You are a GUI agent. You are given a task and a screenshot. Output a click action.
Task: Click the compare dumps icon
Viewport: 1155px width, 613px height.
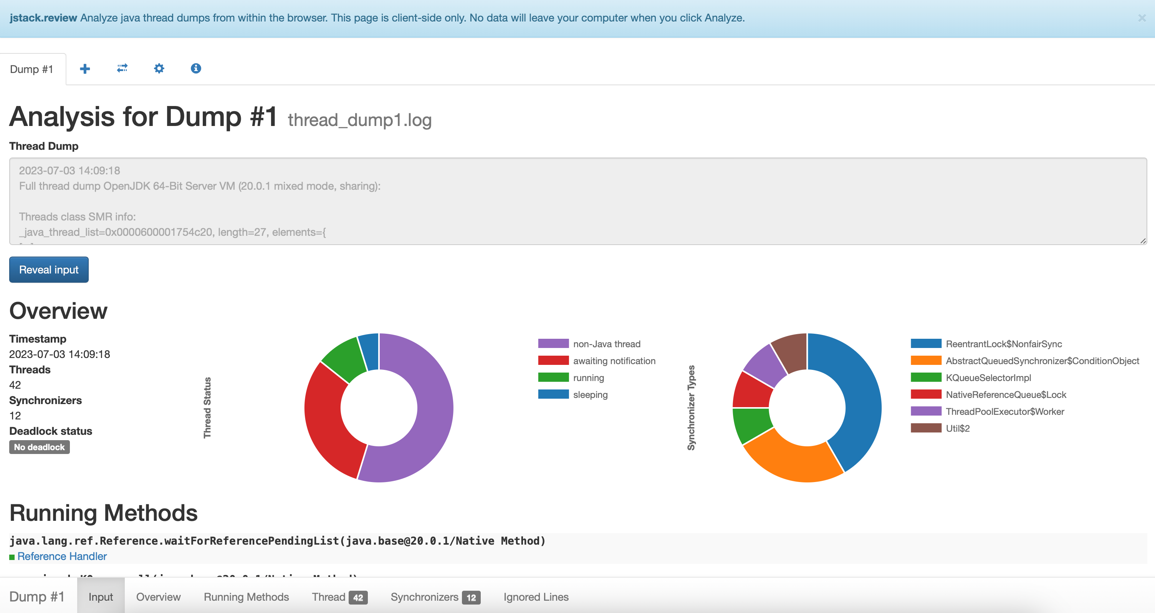tap(121, 68)
